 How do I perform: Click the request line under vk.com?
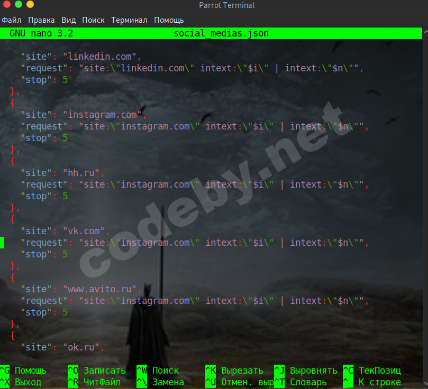[x=195, y=243]
